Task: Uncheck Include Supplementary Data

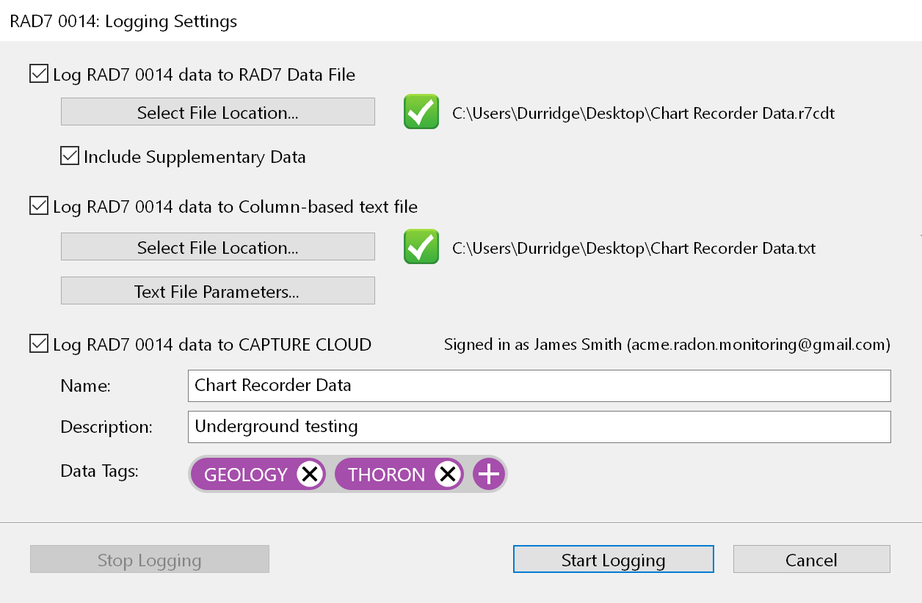Action: tap(70, 156)
